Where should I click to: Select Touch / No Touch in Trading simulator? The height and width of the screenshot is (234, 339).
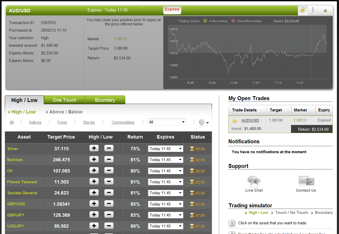(x=291, y=213)
